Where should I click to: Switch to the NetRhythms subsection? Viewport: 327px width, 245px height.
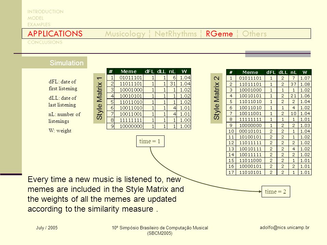pos(176,34)
